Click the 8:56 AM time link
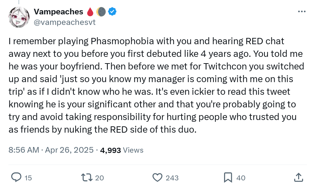 point(24,150)
